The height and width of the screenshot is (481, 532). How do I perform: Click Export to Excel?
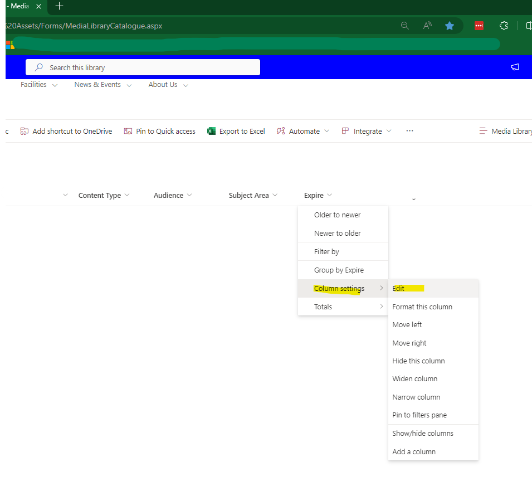pyautogui.click(x=236, y=131)
